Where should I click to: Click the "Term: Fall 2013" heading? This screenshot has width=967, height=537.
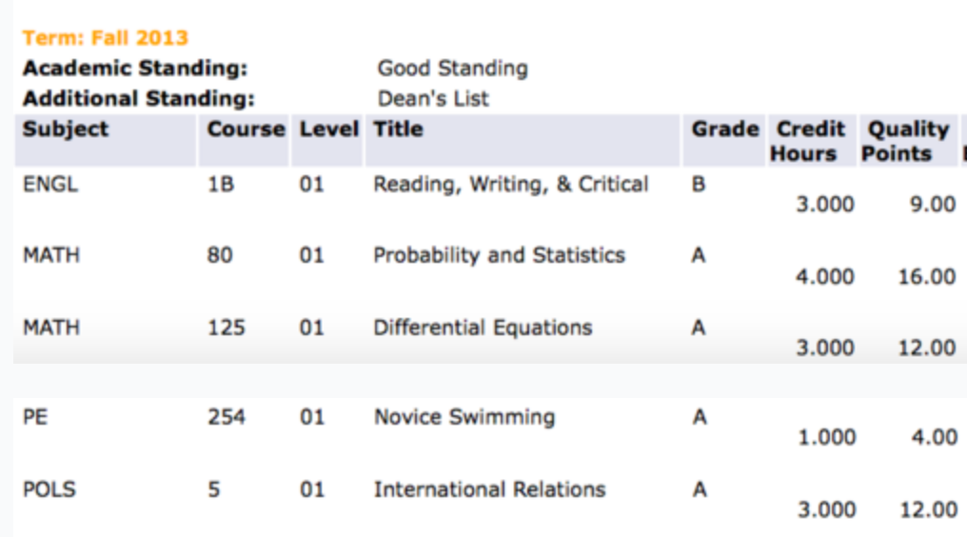106,38
